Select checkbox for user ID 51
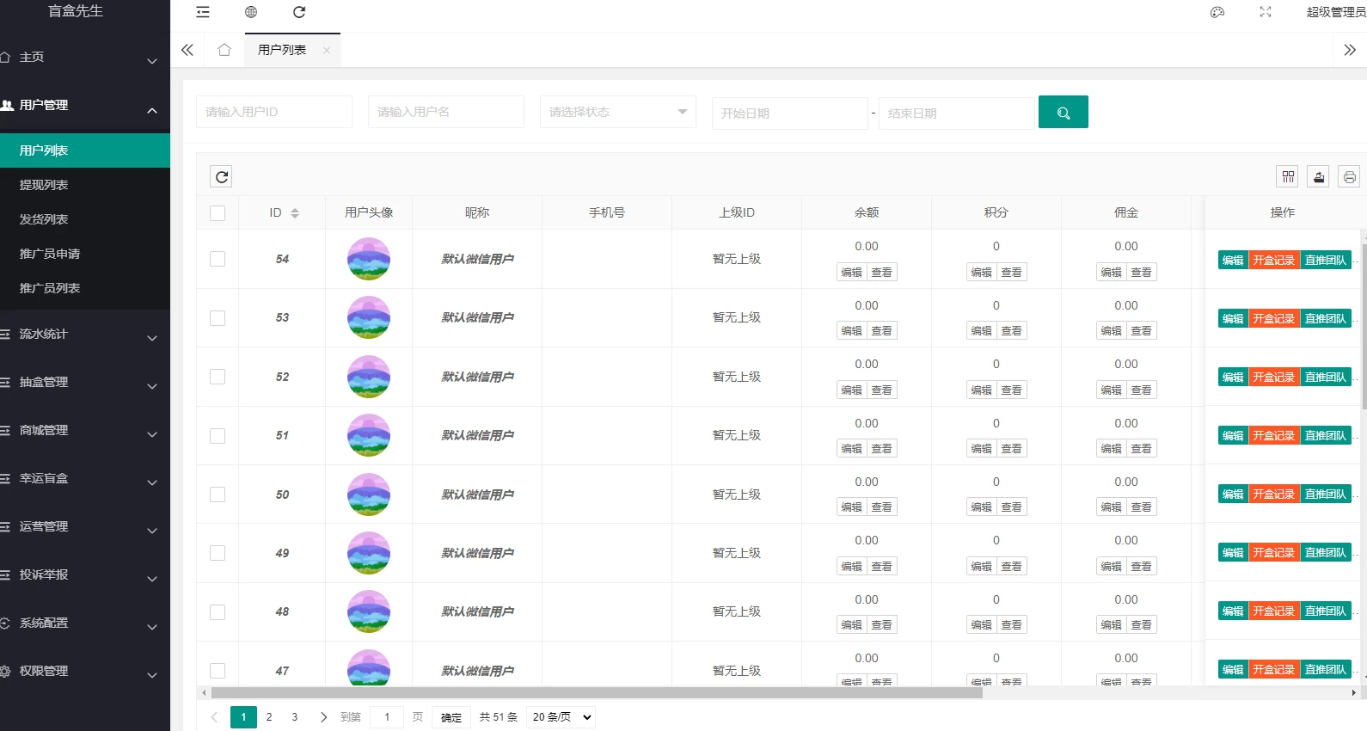Image resolution: width=1367 pixels, height=731 pixels. click(218, 436)
